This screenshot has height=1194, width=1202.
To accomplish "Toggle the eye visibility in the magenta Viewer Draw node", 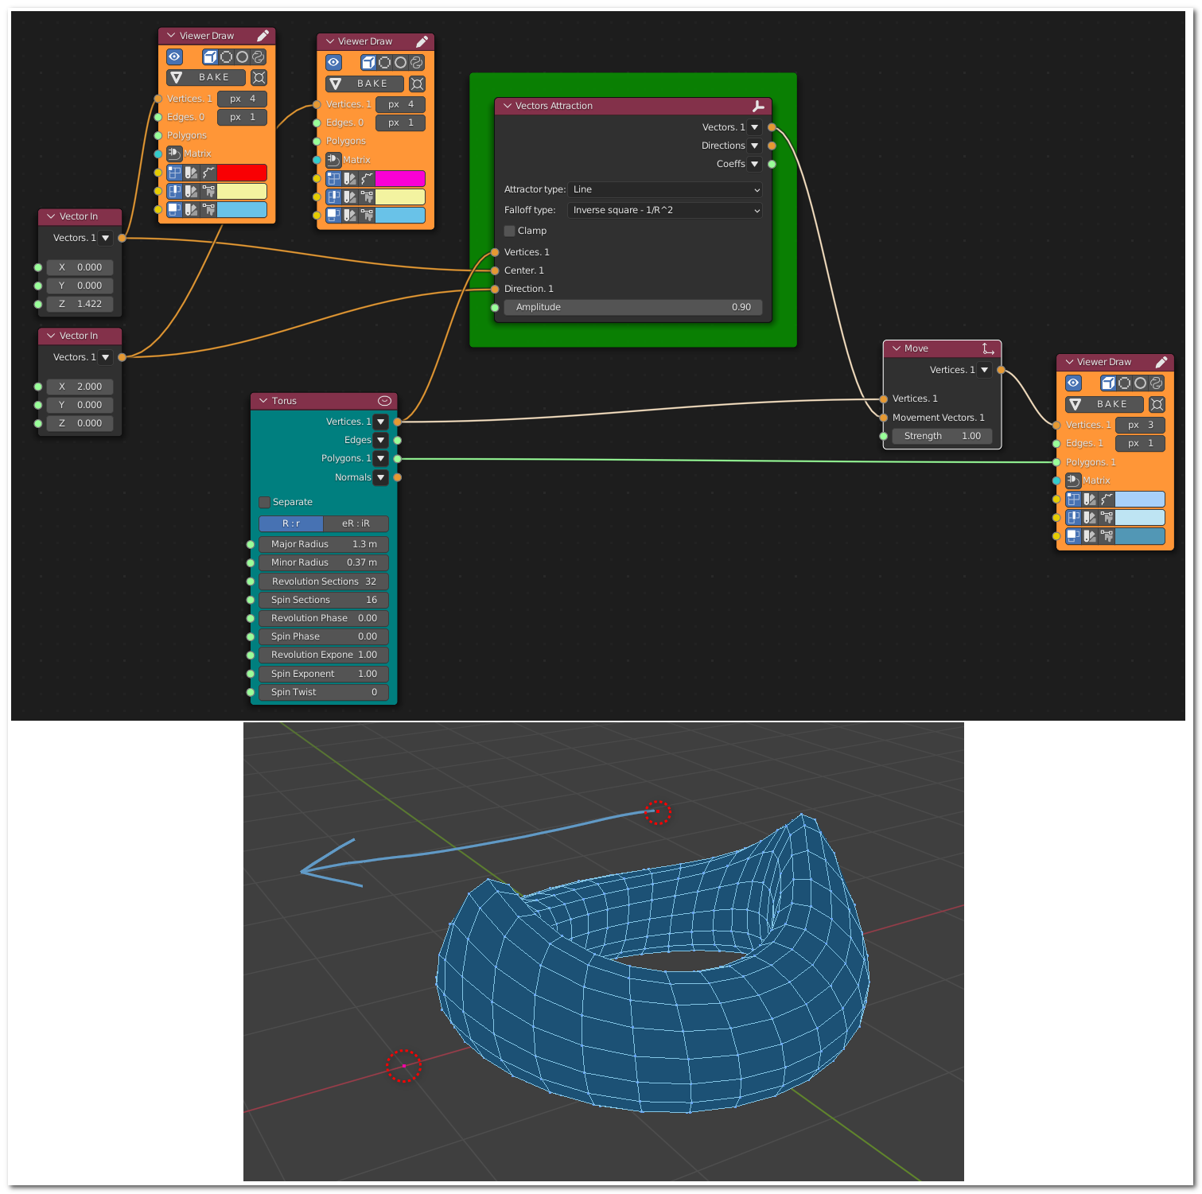I will point(333,62).
